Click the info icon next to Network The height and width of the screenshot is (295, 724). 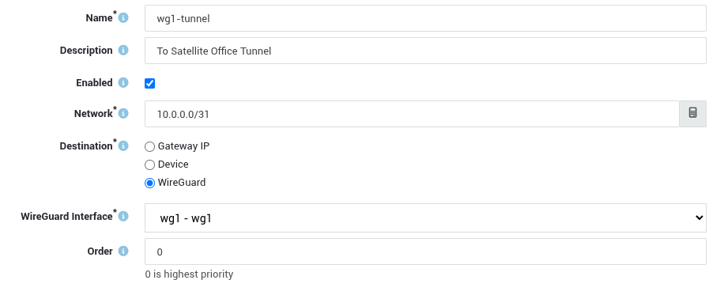pyautogui.click(x=123, y=114)
